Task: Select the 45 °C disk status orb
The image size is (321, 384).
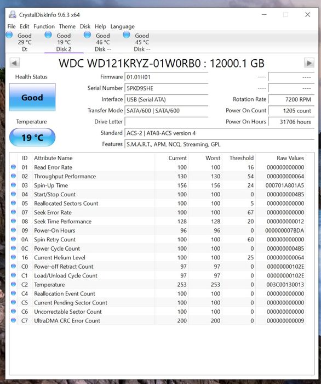Action: click(x=127, y=35)
